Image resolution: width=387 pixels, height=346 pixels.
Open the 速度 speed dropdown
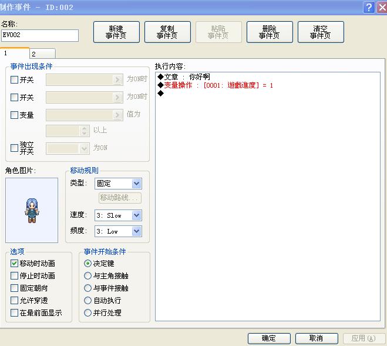click(x=136, y=215)
